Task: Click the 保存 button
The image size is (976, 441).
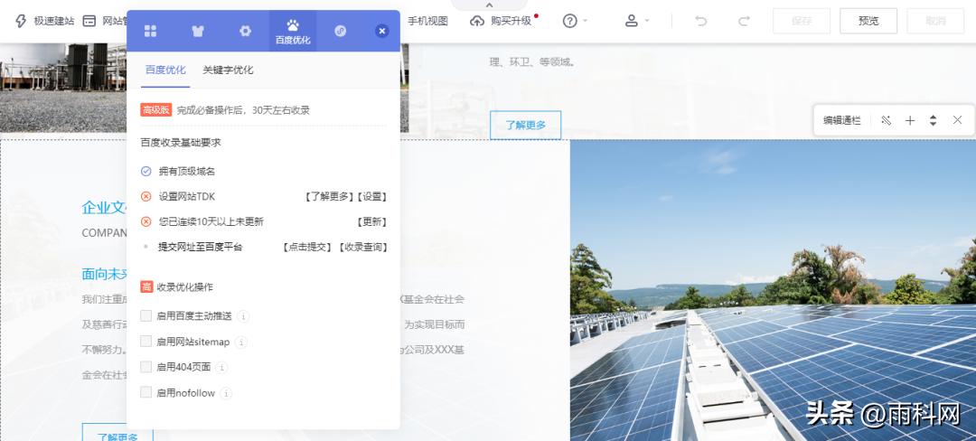Action: 802,21
